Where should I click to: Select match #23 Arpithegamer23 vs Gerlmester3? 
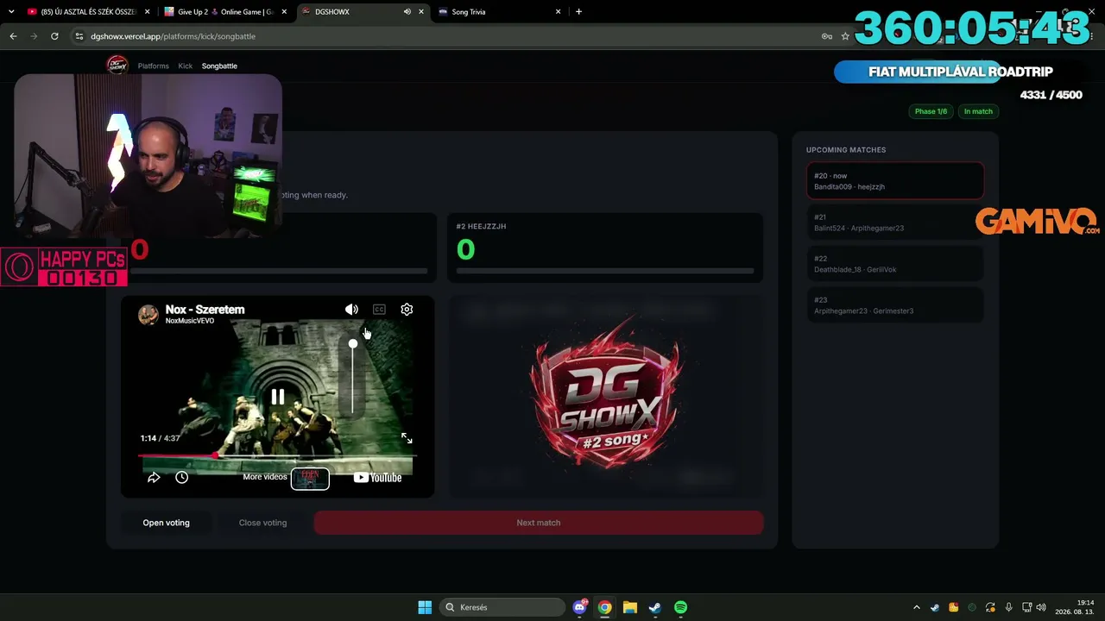tap(895, 305)
